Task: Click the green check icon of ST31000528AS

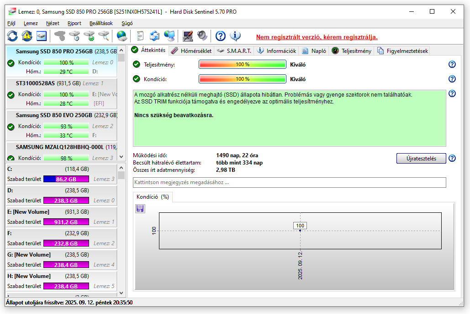Action: (x=11, y=95)
